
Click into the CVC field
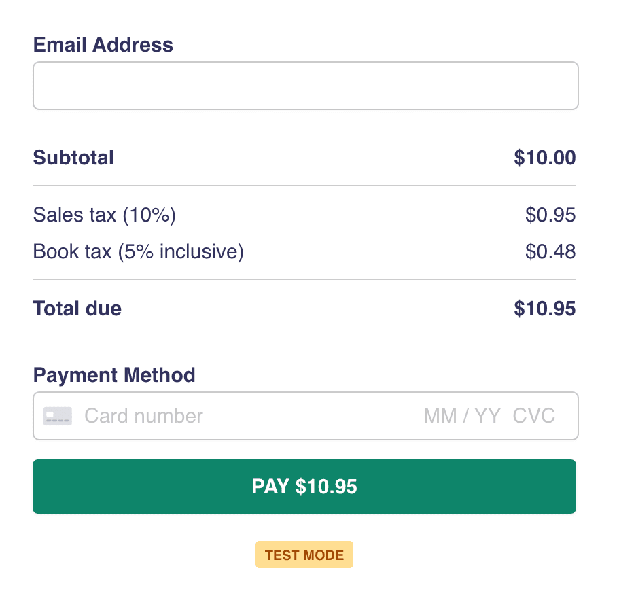(x=534, y=416)
